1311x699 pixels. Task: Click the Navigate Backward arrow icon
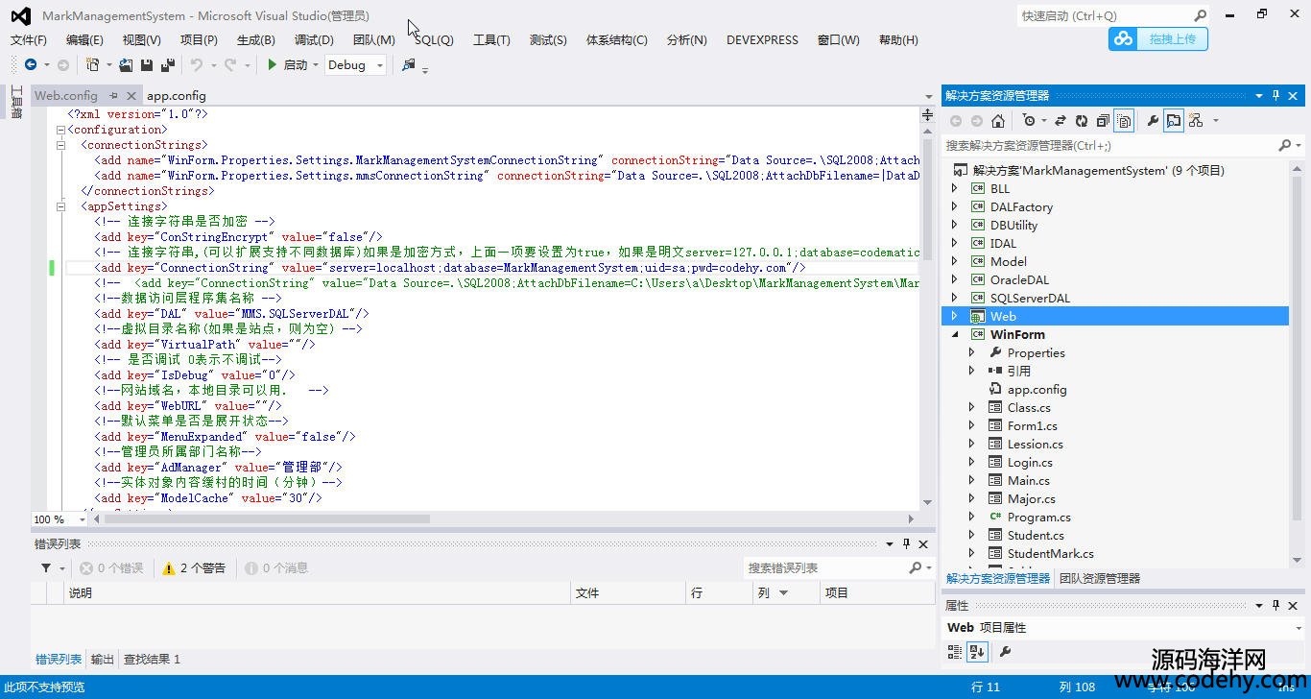[31, 65]
